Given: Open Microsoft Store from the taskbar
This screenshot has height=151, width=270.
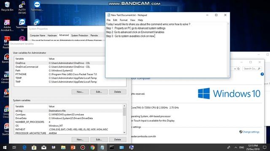Looking at the screenshot, I should click(34, 147).
